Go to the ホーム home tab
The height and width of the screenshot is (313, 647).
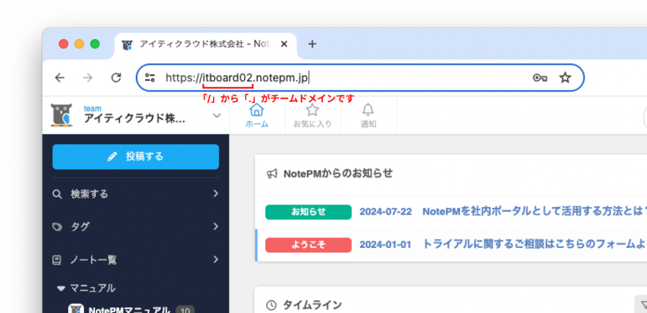(x=257, y=115)
